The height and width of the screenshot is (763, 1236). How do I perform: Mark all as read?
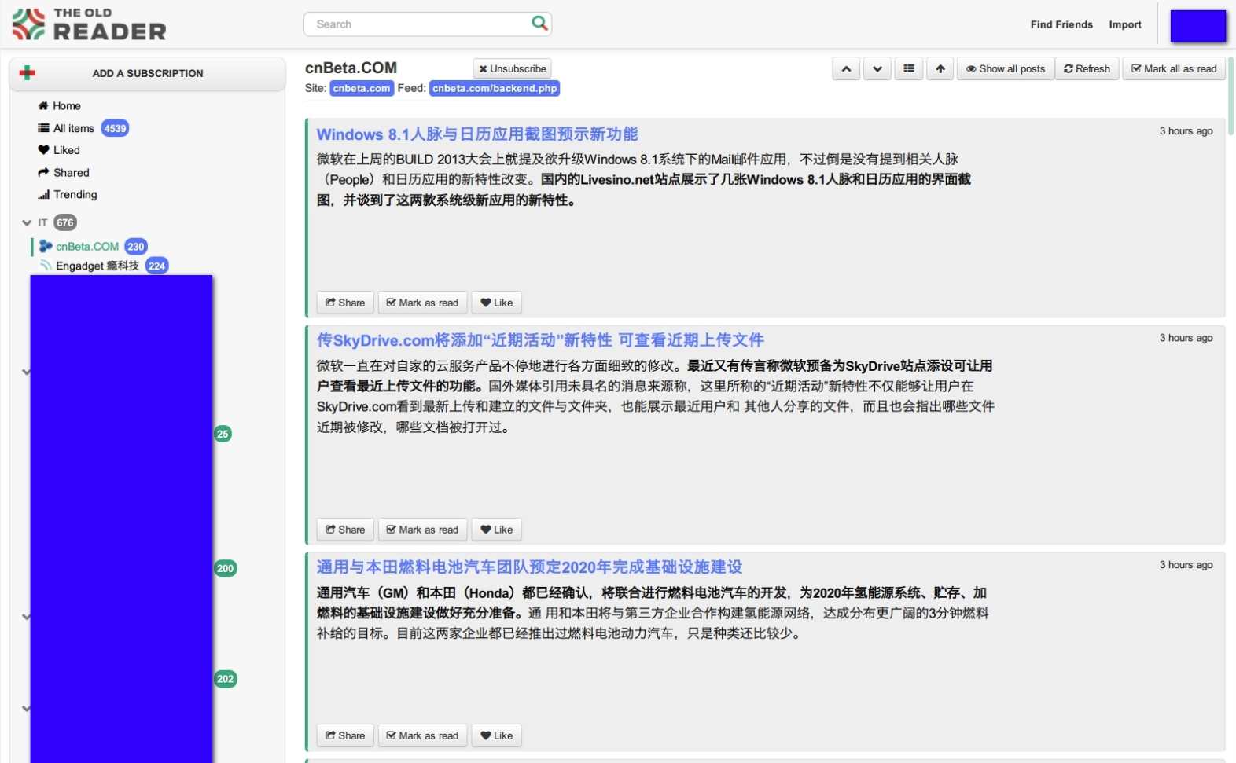click(x=1174, y=69)
